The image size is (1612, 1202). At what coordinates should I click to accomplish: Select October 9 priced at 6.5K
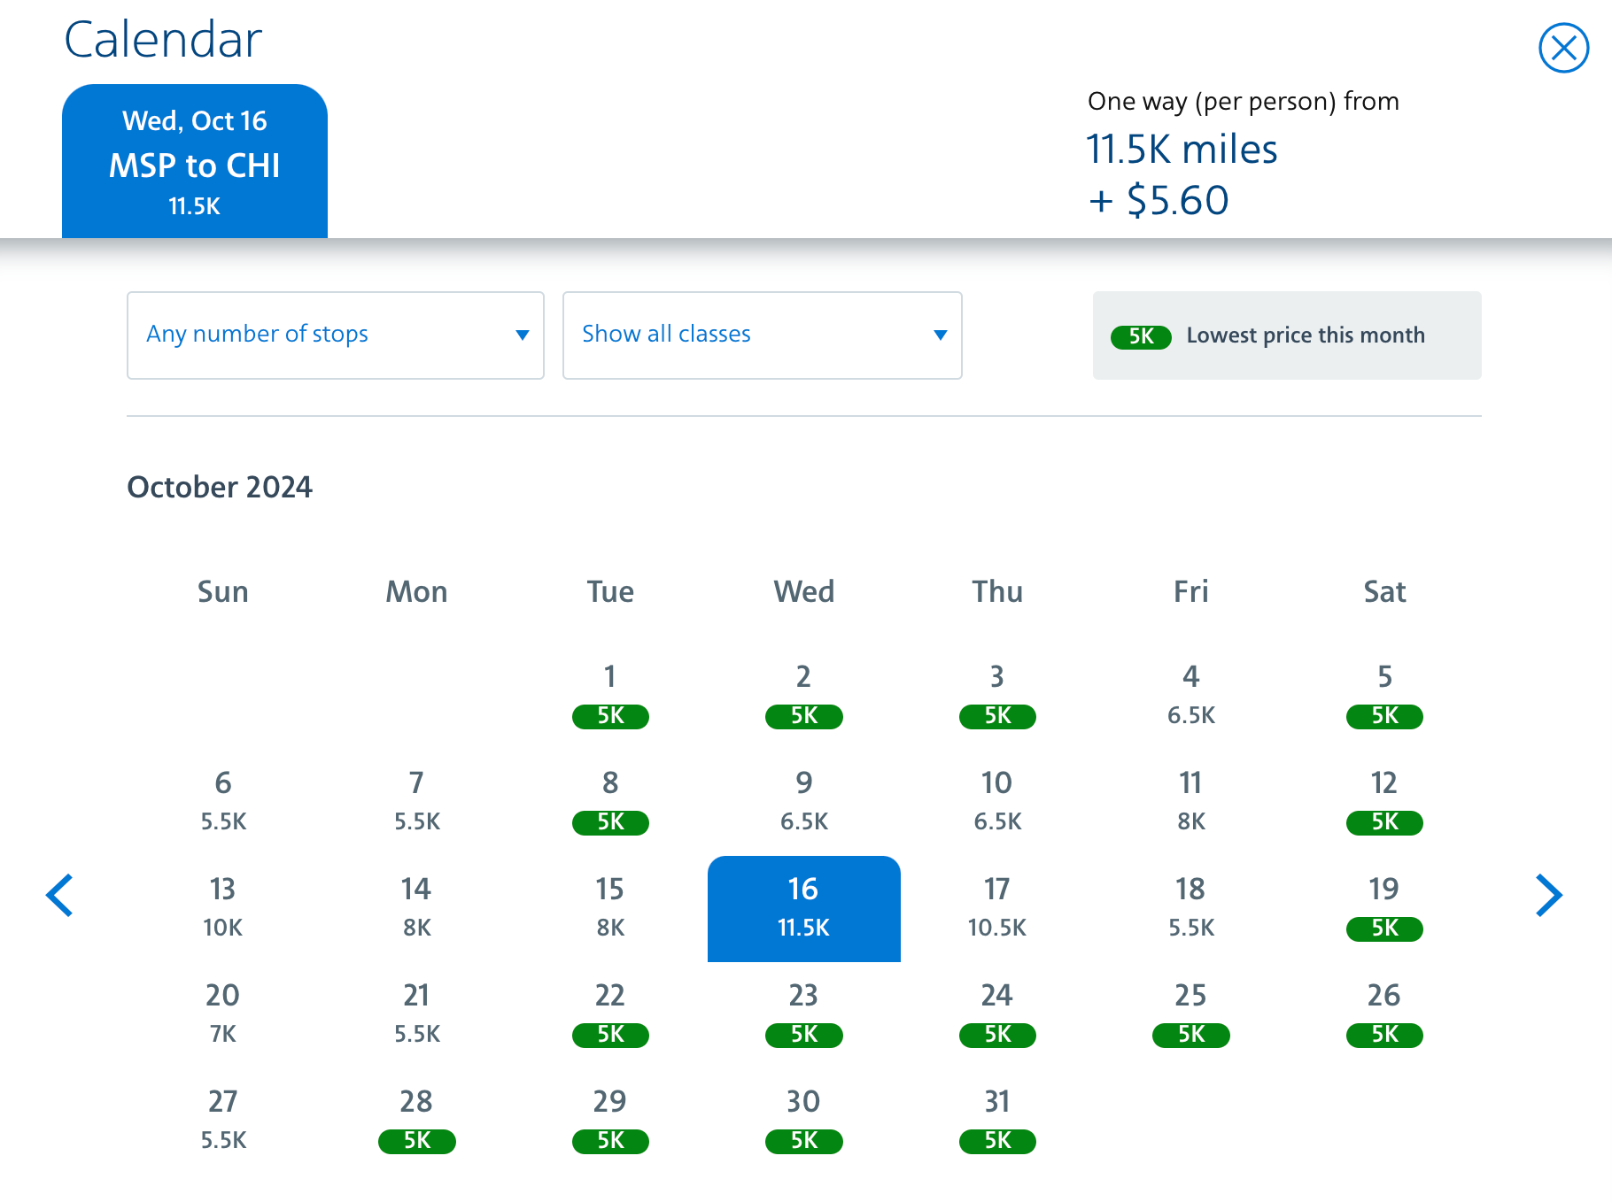click(x=803, y=802)
